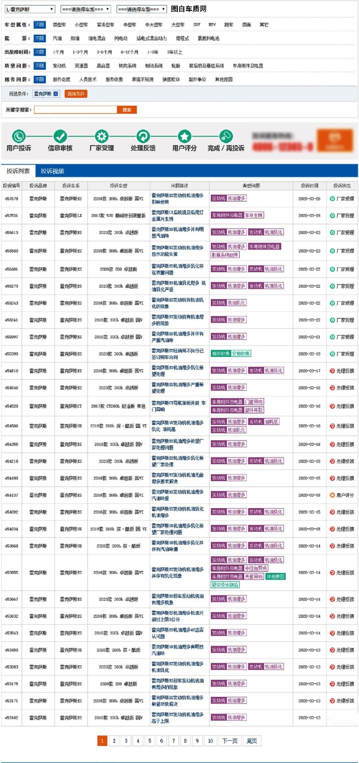Click the 信息审核 checkmark icon
The height and width of the screenshot is (763, 359).
60,136
